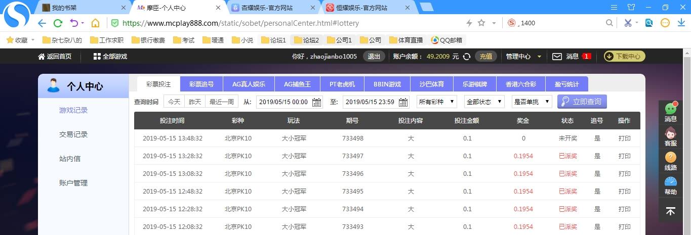Click the 线路 question mark icon
This screenshot has height=235, width=691.
[671, 158]
